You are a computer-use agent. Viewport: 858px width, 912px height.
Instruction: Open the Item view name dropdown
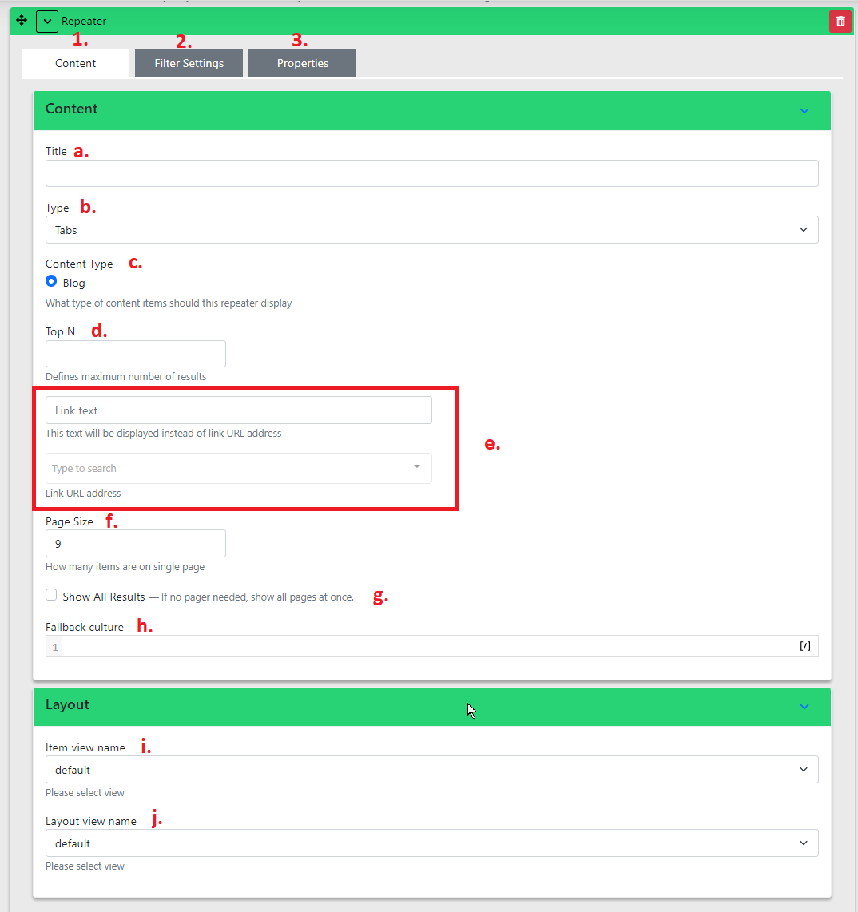click(431, 770)
